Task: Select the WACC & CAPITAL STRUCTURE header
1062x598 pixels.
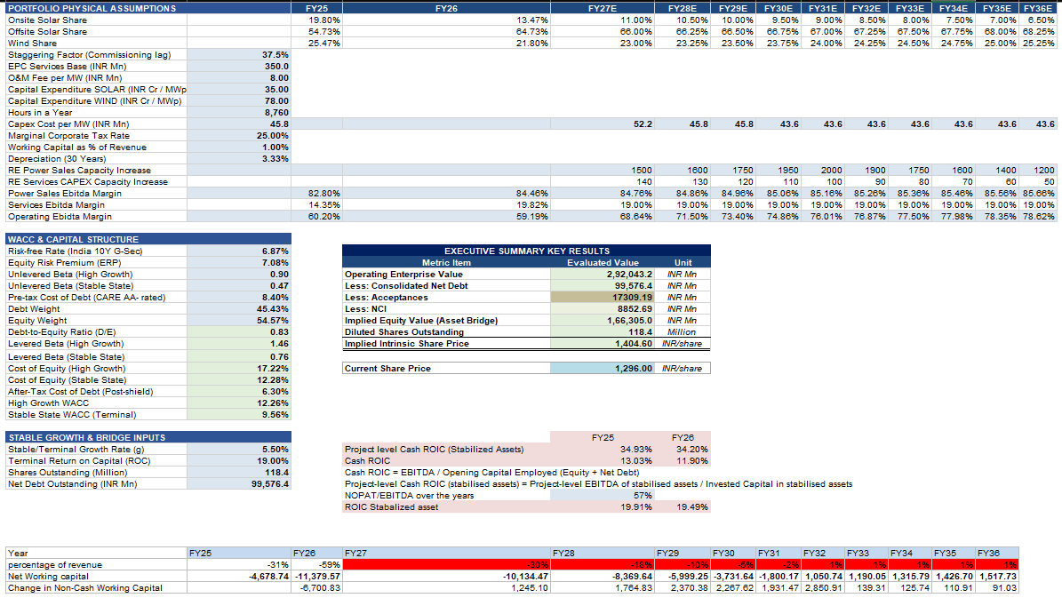Action: tap(148, 239)
